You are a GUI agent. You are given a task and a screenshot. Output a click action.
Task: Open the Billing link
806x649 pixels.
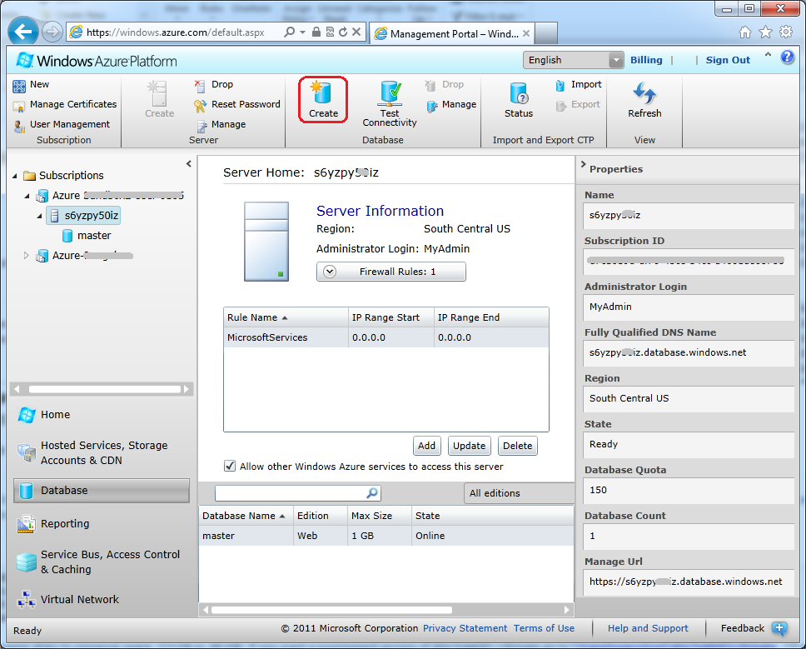[x=646, y=60]
